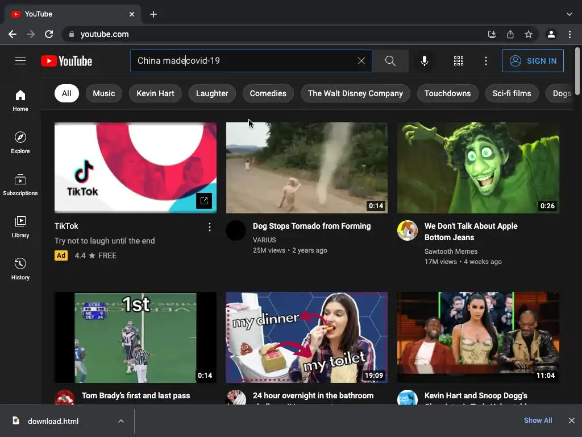Open the Chrome three-dot menu
This screenshot has height=437, width=582.
pos(569,34)
